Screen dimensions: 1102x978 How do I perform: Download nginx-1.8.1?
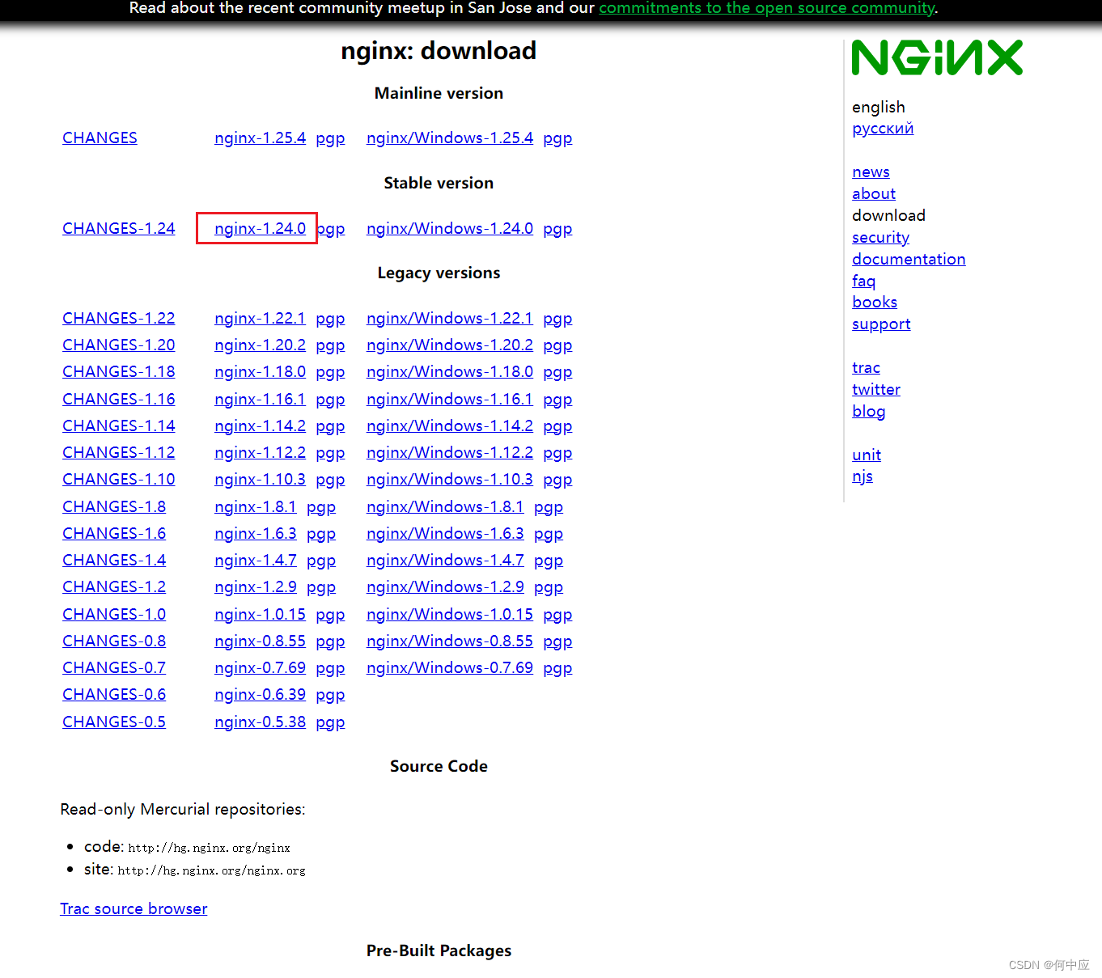256,507
